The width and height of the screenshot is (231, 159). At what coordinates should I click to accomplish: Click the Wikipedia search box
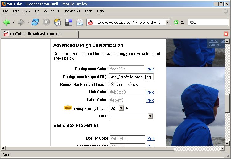[x=208, y=23]
